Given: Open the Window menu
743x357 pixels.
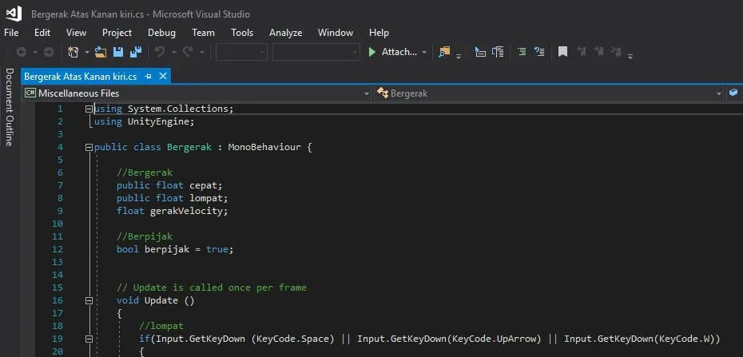Looking at the screenshot, I should (x=336, y=33).
